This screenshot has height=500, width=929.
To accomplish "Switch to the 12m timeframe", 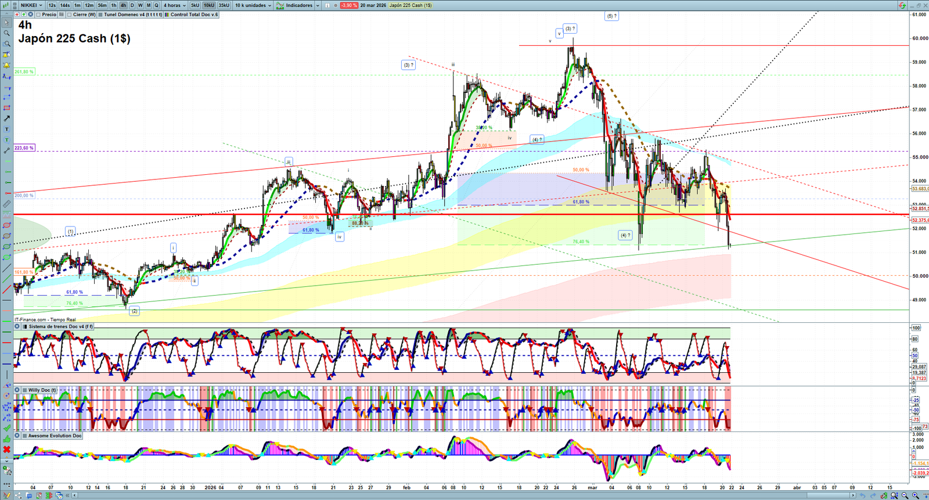I will (x=89, y=5).
